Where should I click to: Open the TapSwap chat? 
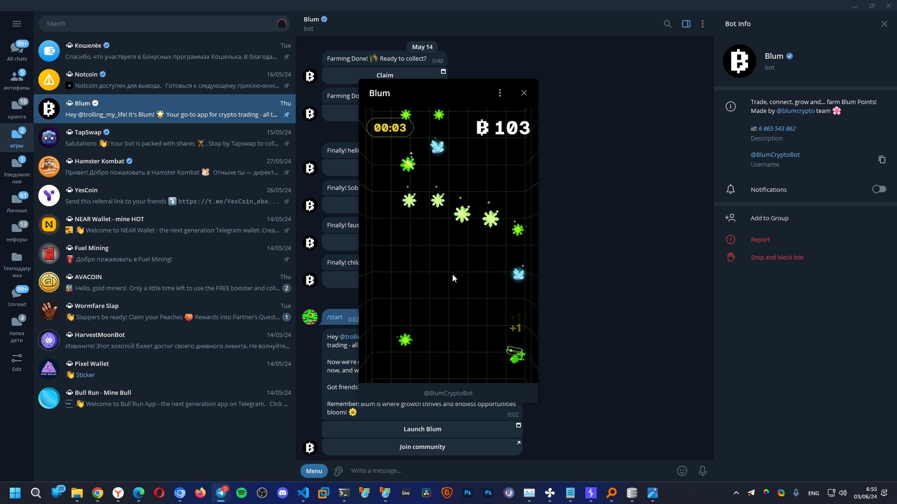pyautogui.click(x=164, y=138)
